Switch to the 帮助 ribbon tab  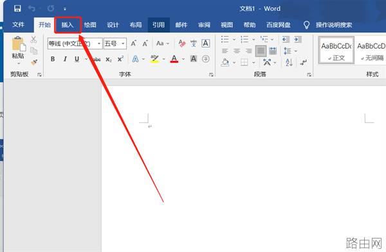250,24
